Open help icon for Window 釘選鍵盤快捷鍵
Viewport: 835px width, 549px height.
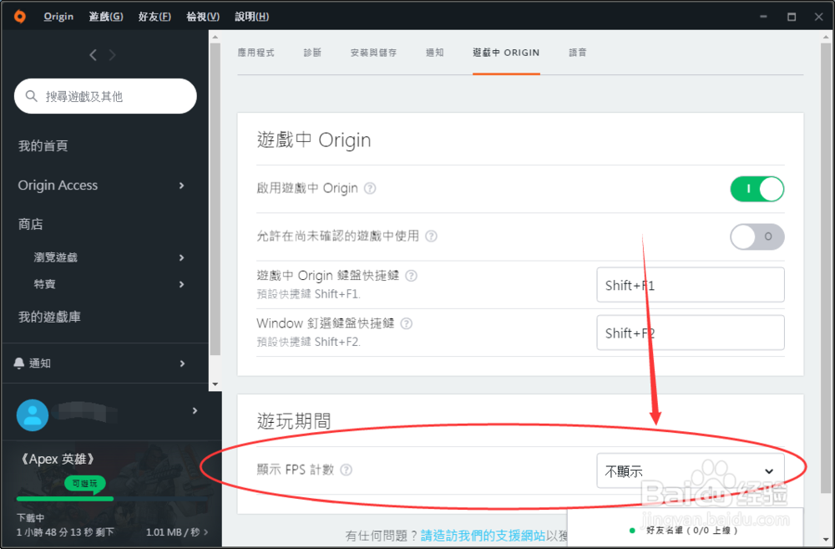pyautogui.click(x=407, y=323)
